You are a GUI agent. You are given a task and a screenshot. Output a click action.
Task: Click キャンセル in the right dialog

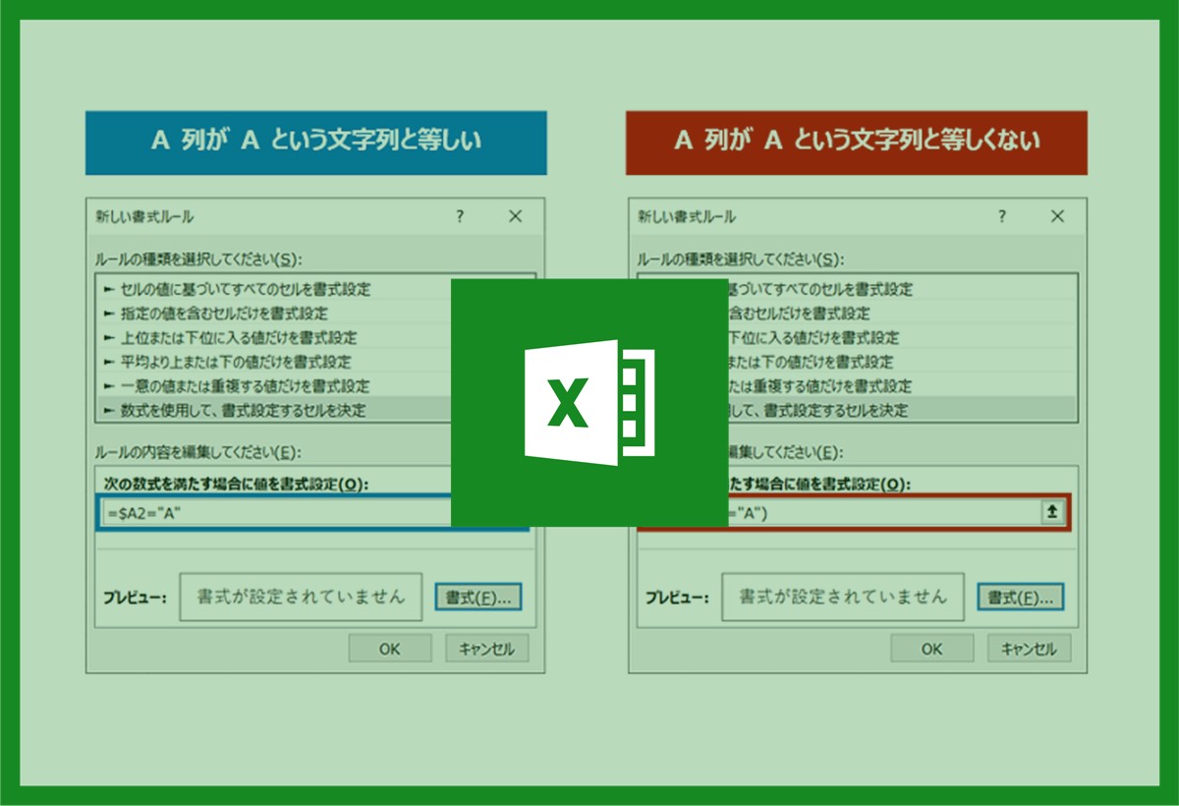click(x=1029, y=649)
